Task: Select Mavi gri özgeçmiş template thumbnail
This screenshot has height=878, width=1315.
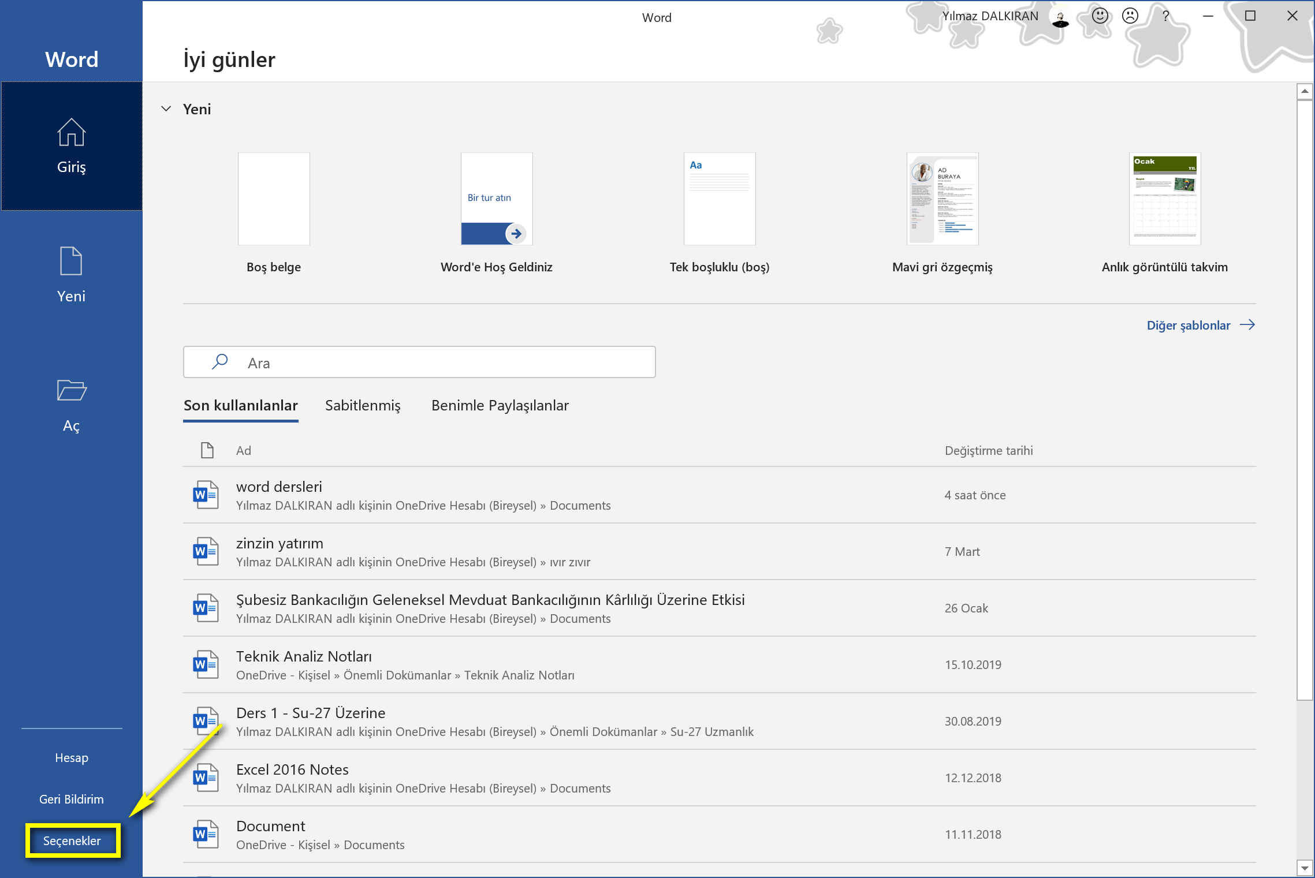Action: click(943, 199)
